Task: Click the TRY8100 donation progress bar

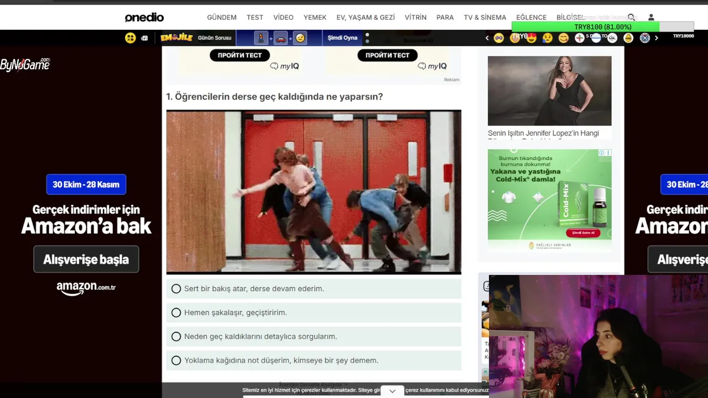Action: 602,27
